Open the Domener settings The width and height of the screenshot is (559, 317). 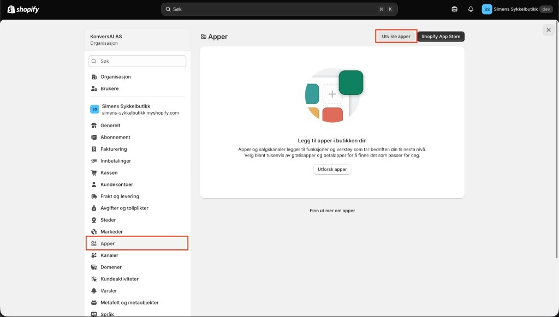tap(137, 267)
